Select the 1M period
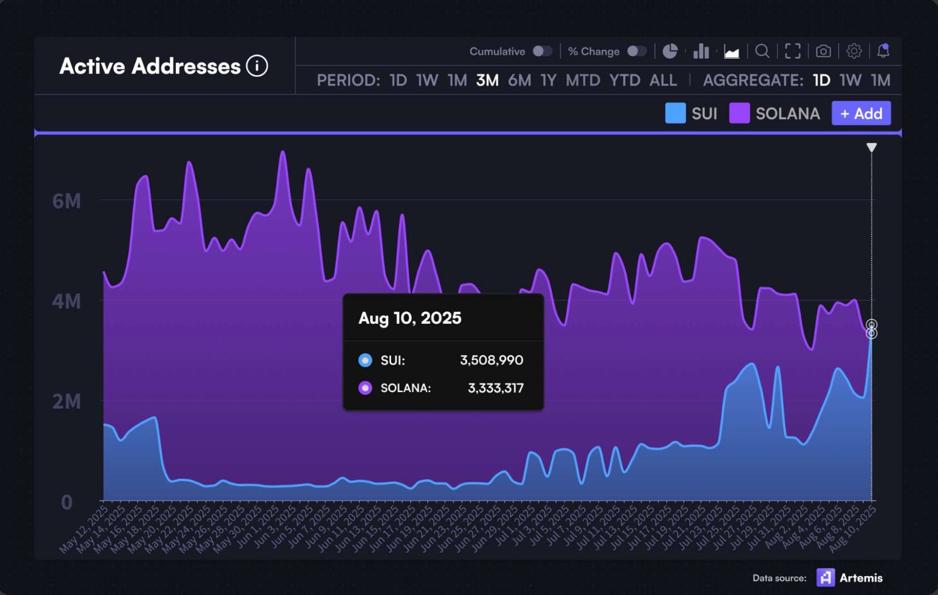Viewport: 938px width, 595px height. pyautogui.click(x=457, y=80)
